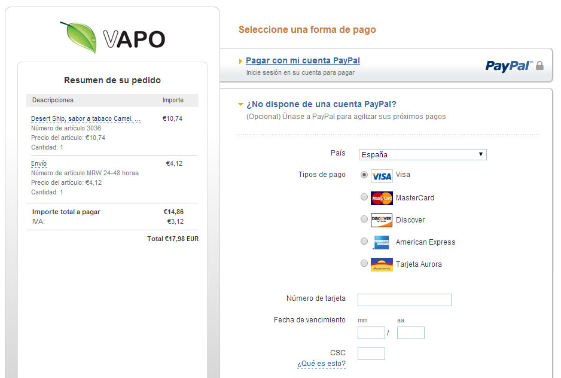The height and width of the screenshot is (378, 561).
Task: Pick the American Express radio button
Action: (x=364, y=241)
